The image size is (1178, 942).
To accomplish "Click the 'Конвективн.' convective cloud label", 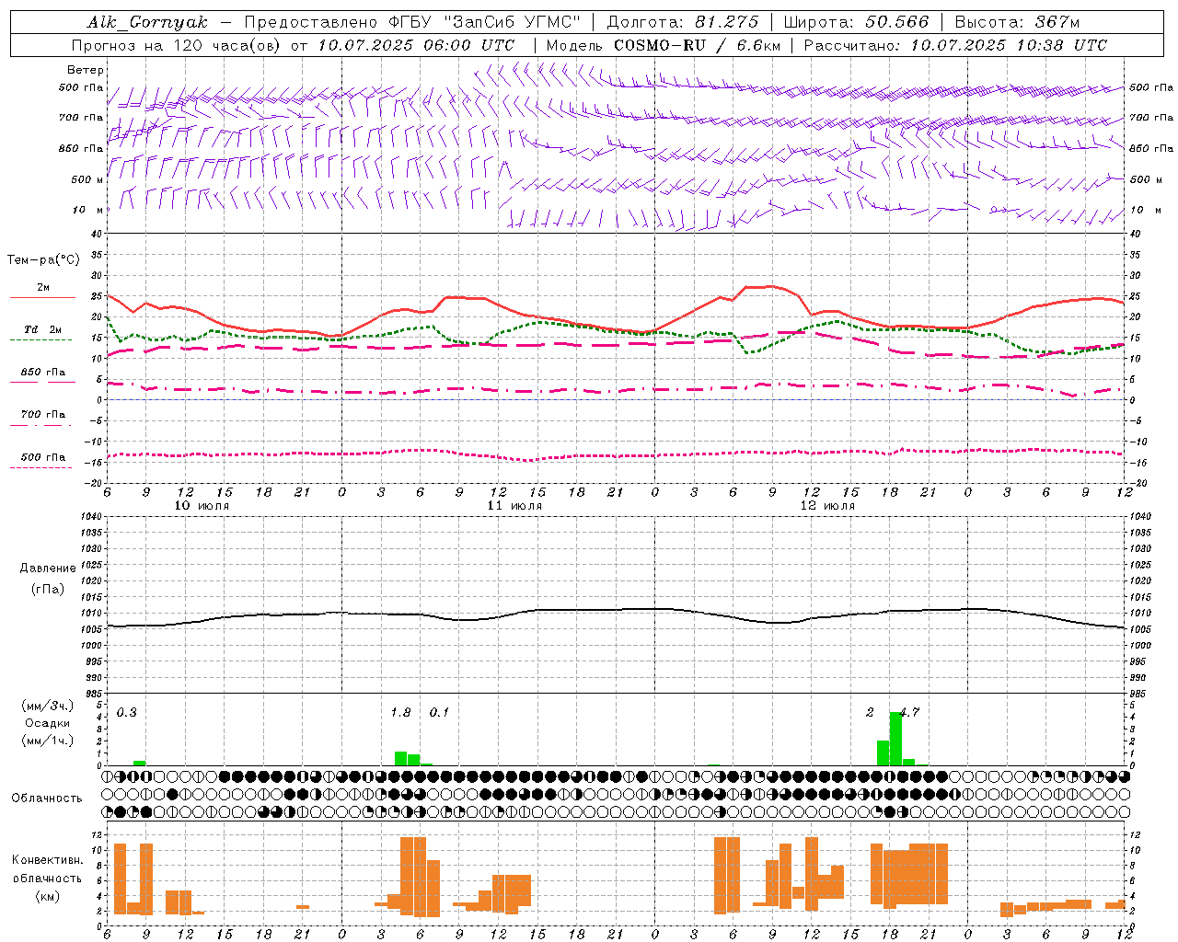I will 47,860.
